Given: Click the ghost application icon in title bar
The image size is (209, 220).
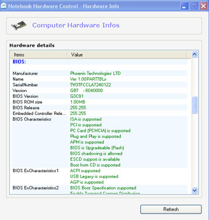Looking at the screenshot, I should click(x=3, y=6).
